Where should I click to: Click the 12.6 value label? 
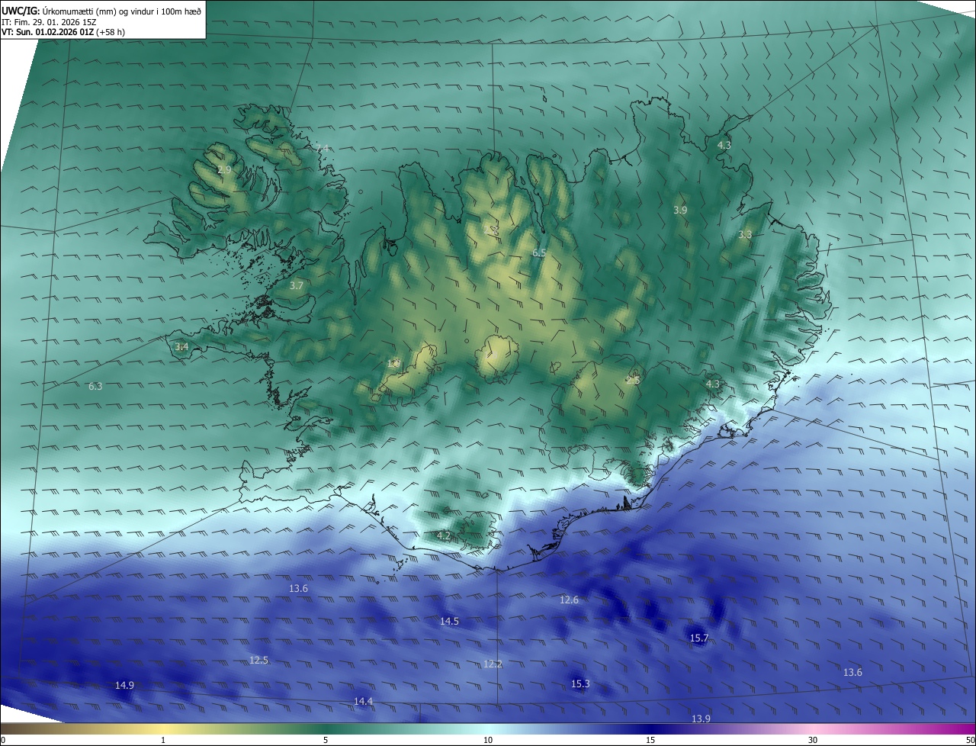tap(569, 600)
